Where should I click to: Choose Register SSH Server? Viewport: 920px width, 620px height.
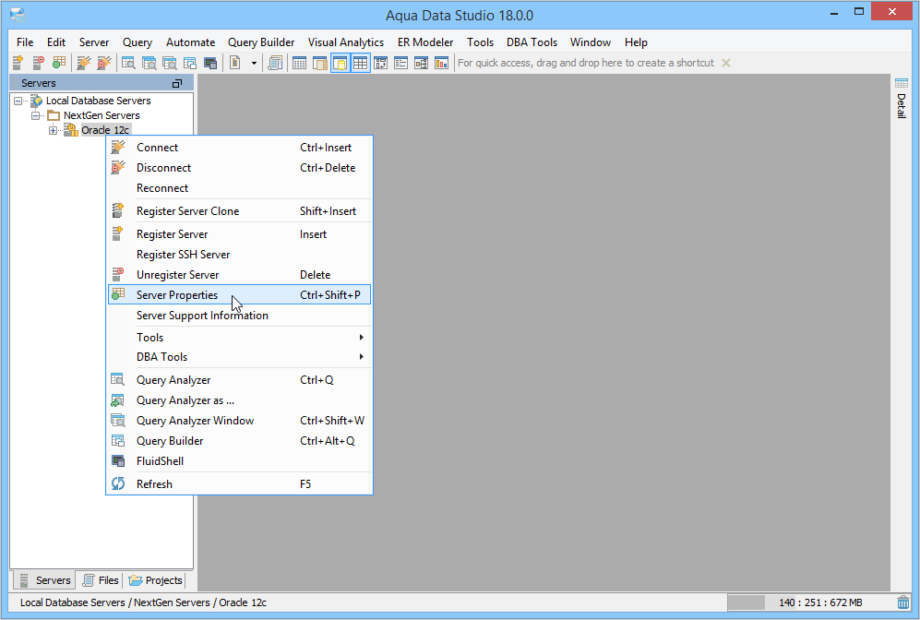(239, 255)
